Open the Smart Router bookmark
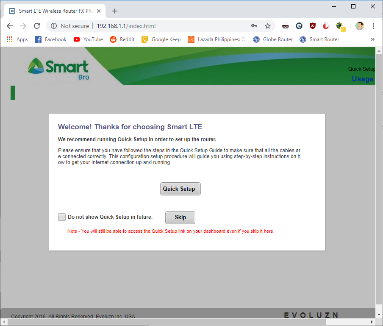Screen dimensions: 383x326 [x=319, y=39]
